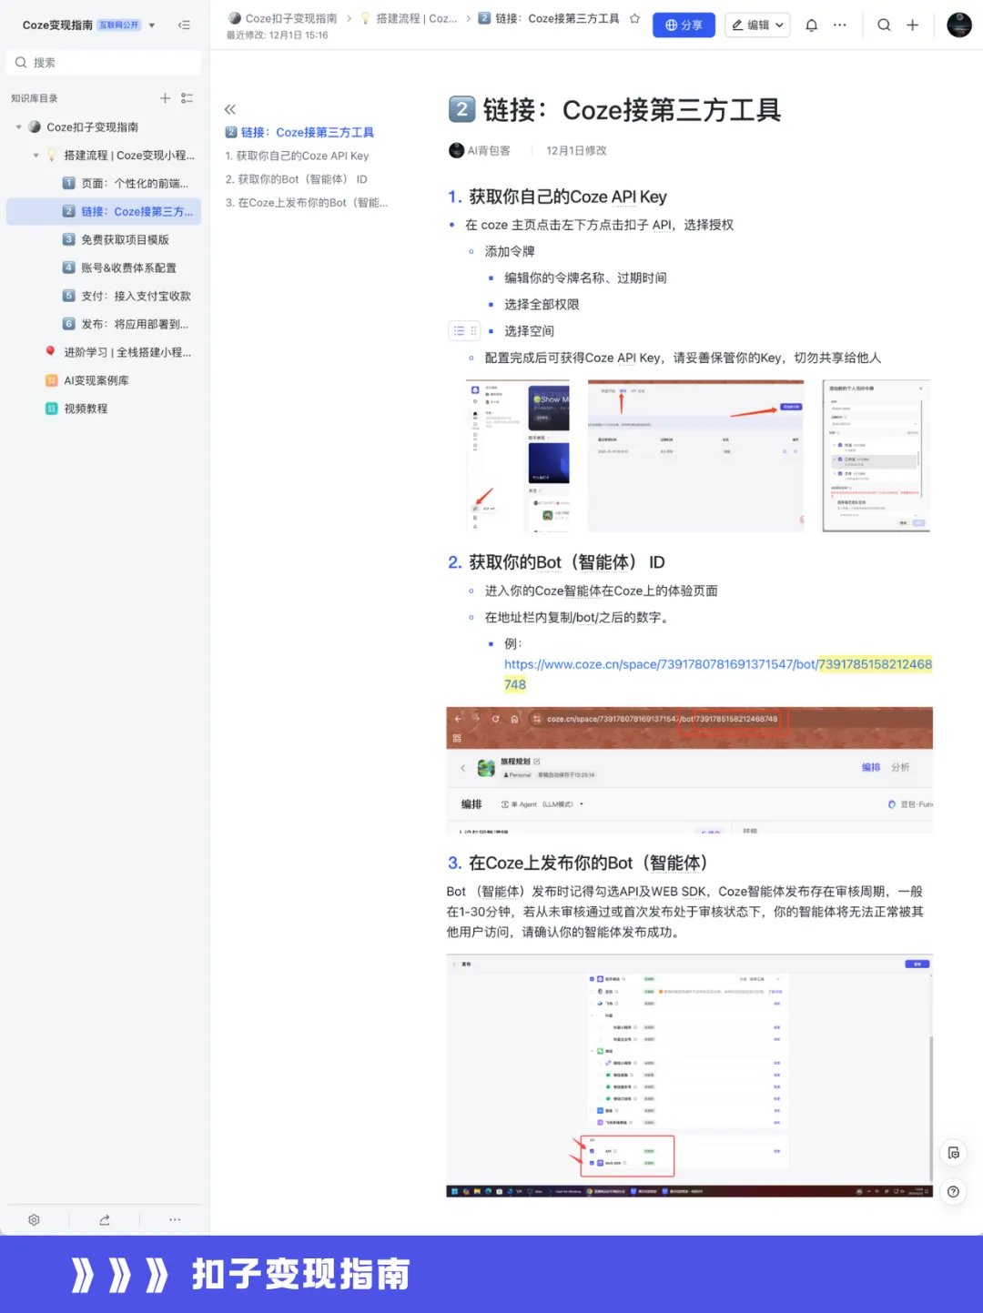The width and height of the screenshot is (983, 1313).
Task: Click the plus icon to create new document
Action: pos(912,25)
